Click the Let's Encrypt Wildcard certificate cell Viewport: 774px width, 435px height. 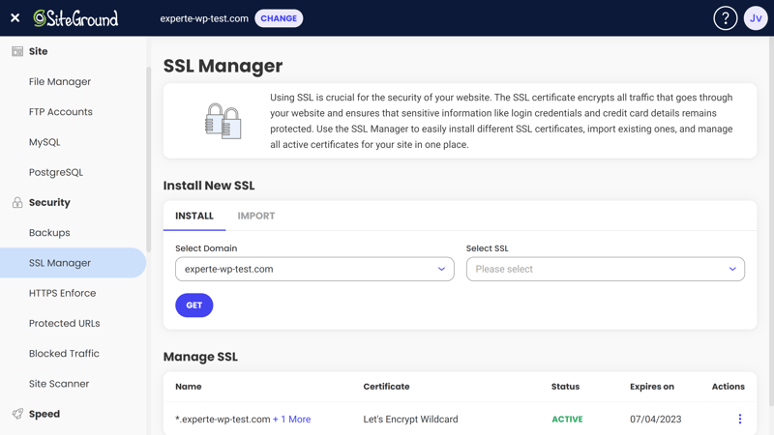pyautogui.click(x=410, y=420)
